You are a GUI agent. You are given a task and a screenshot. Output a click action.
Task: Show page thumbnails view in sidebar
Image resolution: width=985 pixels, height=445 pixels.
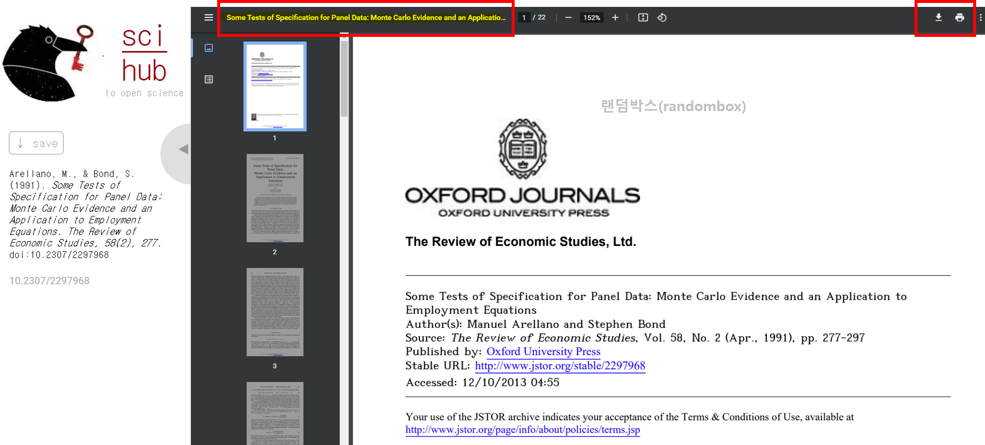point(209,48)
